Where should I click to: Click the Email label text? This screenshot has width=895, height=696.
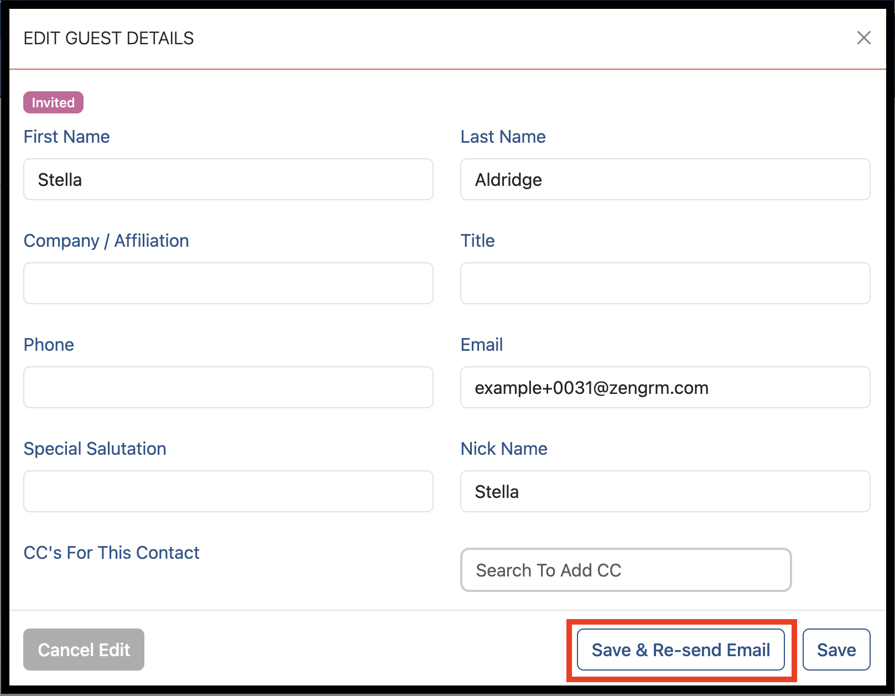(482, 345)
